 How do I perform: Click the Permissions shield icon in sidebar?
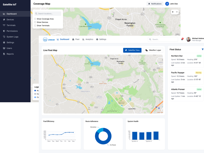point(4,31)
